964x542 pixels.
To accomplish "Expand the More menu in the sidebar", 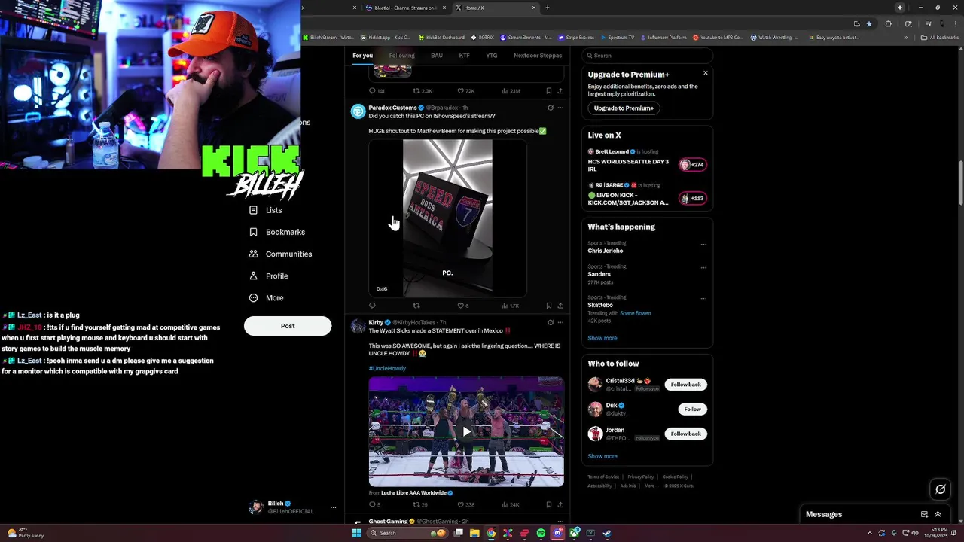I will tap(267, 297).
